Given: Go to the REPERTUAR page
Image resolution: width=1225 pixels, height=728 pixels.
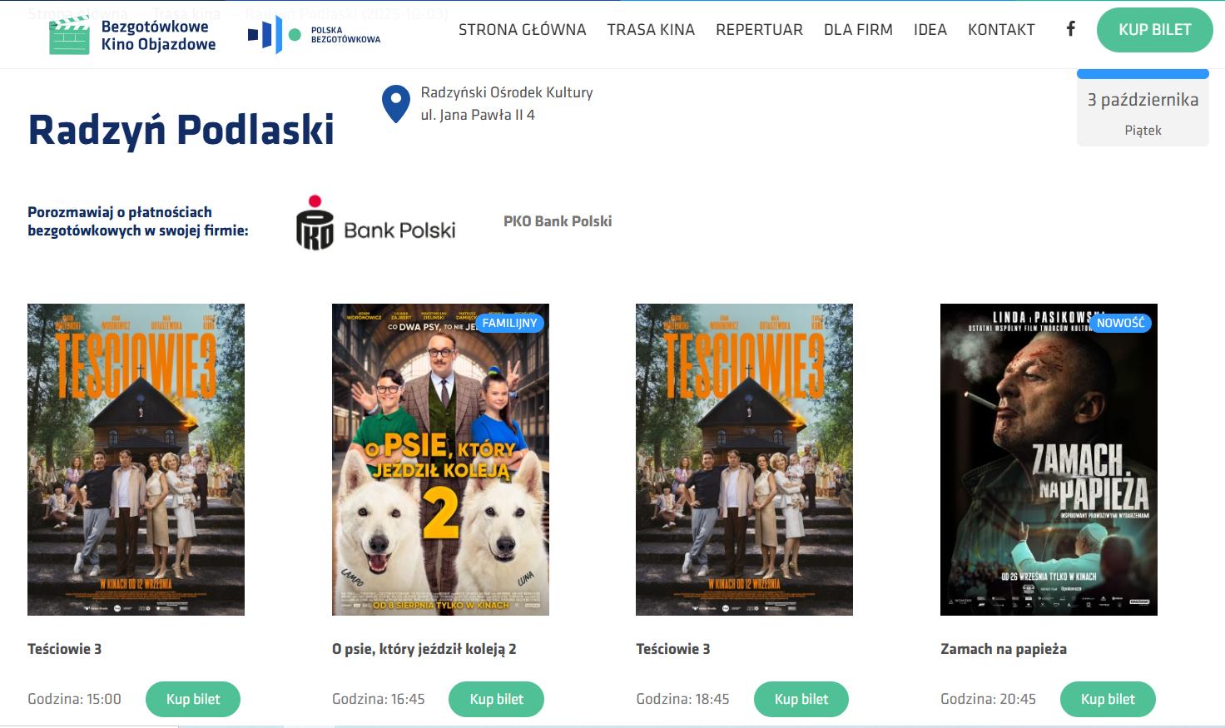Looking at the screenshot, I should pos(759,30).
